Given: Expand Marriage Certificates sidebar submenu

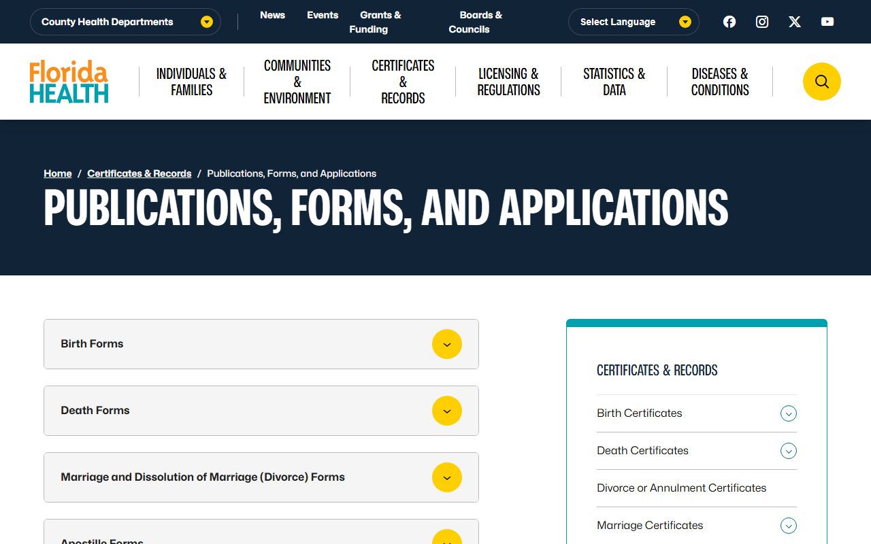Looking at the screenshot, I should [789, 526].
